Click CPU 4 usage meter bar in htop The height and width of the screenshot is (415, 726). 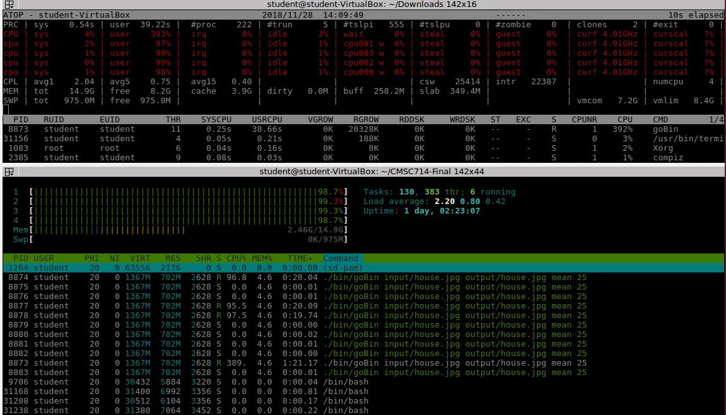coord(188,220)
